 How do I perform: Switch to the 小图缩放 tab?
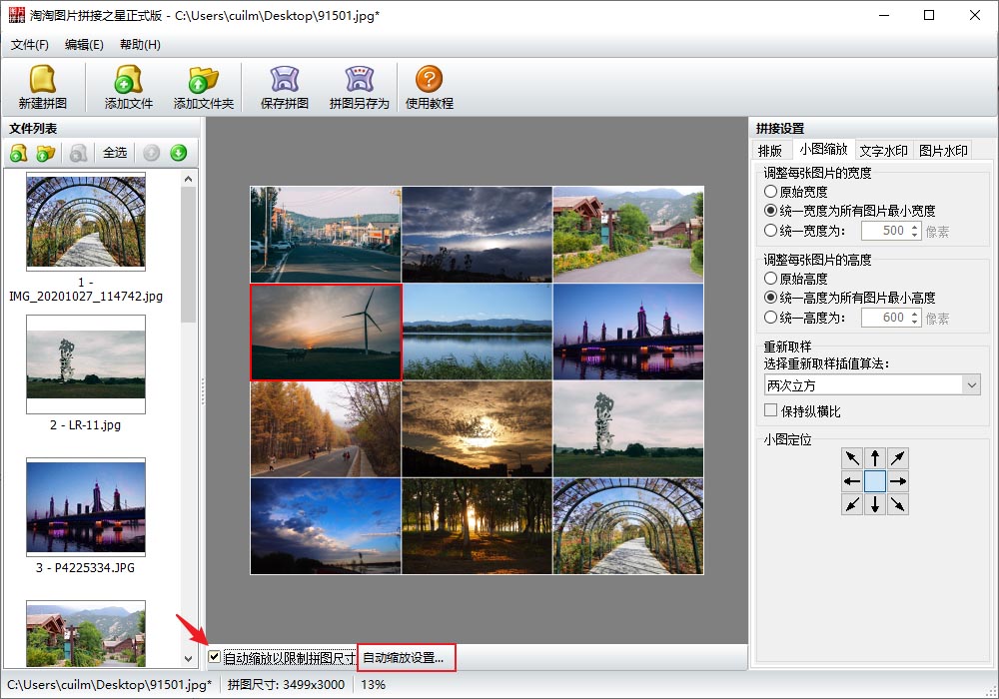click(x=823, y=149)
